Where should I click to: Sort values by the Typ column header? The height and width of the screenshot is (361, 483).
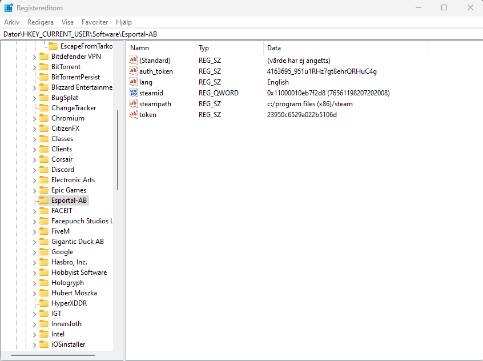[229, 48]
